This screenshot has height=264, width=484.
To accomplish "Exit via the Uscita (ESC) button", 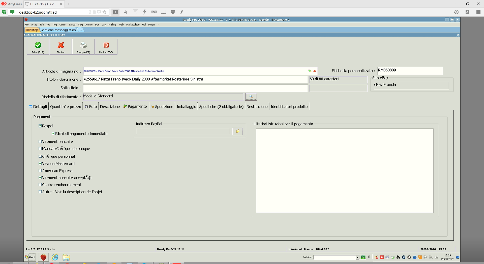I will click(106, 47).
